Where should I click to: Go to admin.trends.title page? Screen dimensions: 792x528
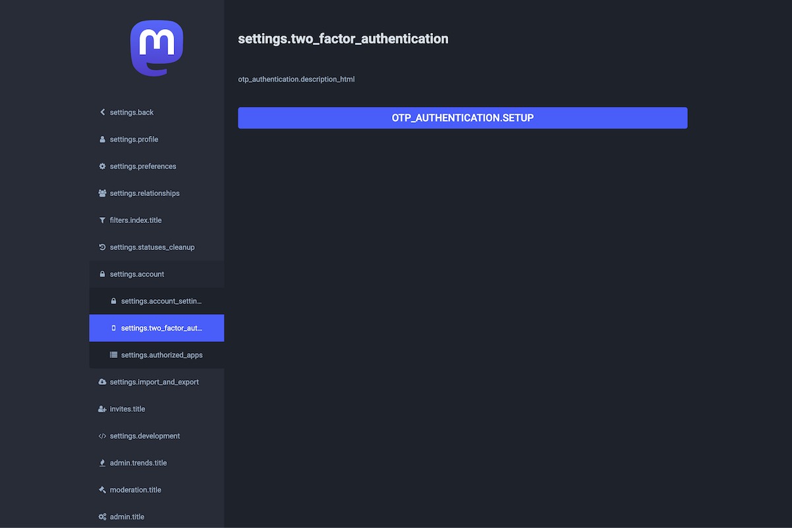point(138,463)
